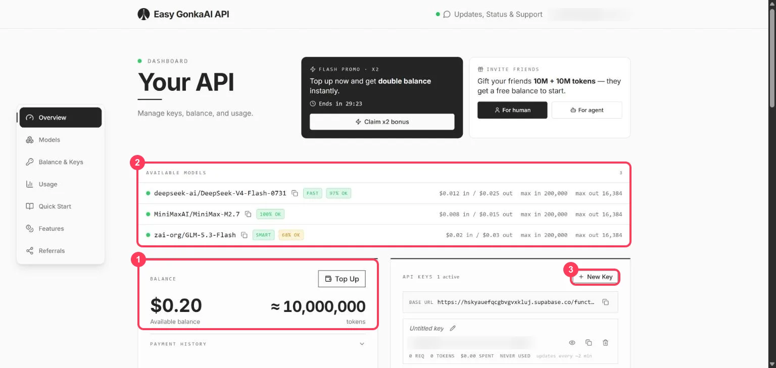Click the Top Up button
Viewport: 776px width, 368px height.
342,279
